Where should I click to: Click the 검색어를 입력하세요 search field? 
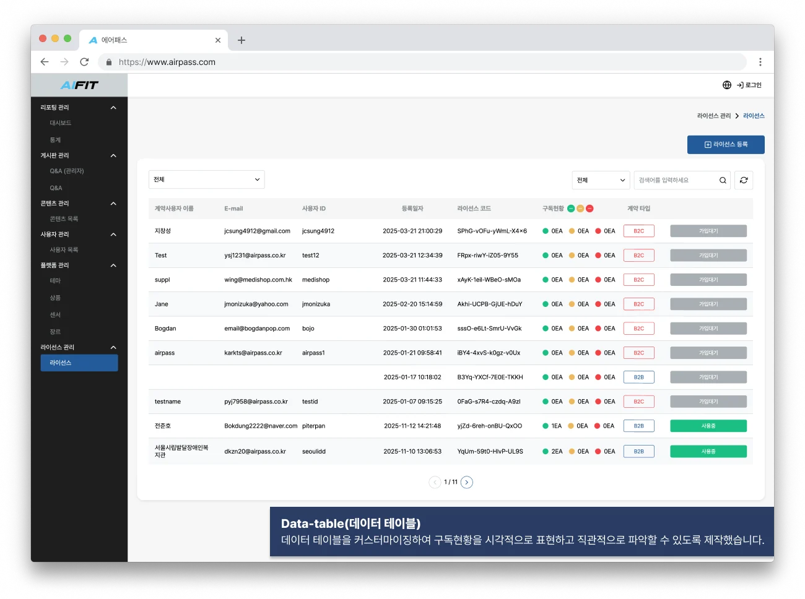point(675,180)
